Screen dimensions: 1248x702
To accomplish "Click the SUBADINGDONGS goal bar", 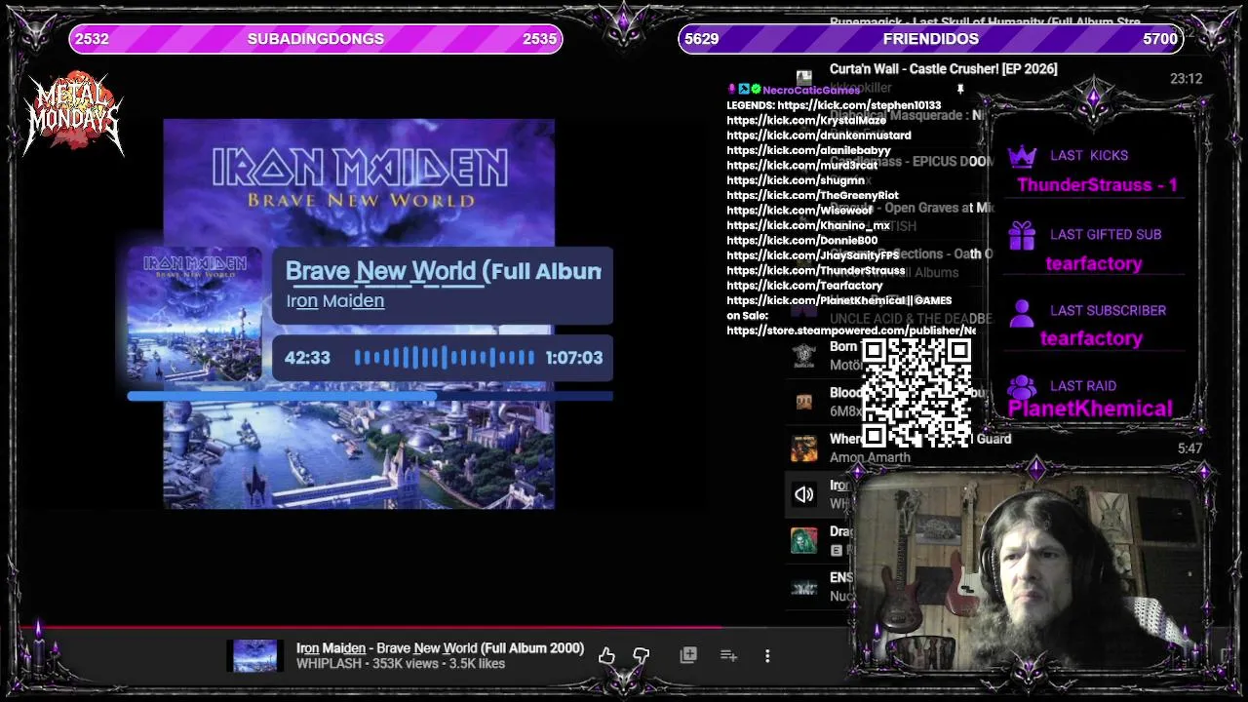I will (x=316, y=39).
